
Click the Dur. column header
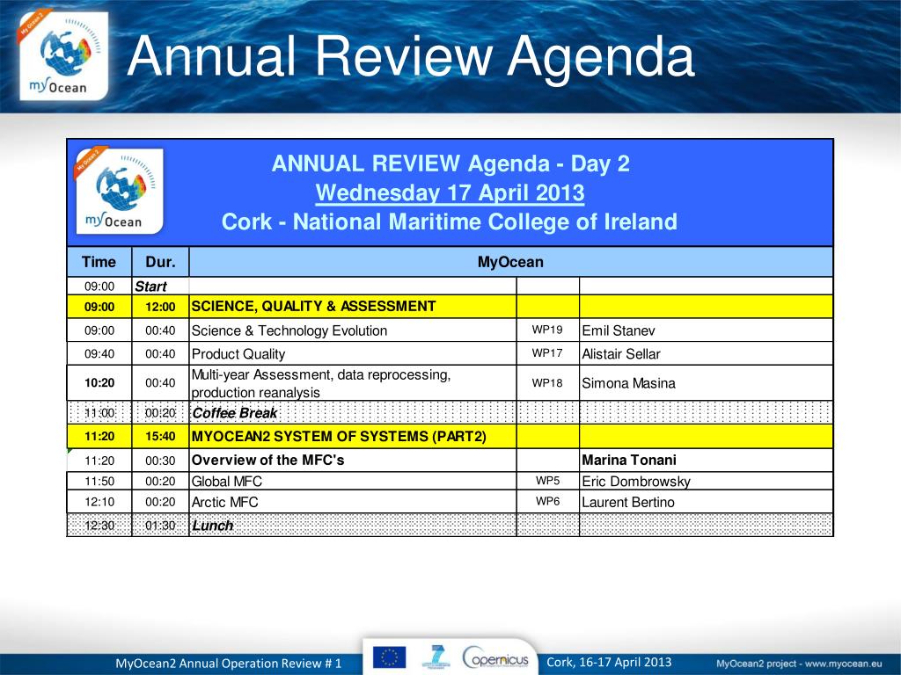(160, 262)
